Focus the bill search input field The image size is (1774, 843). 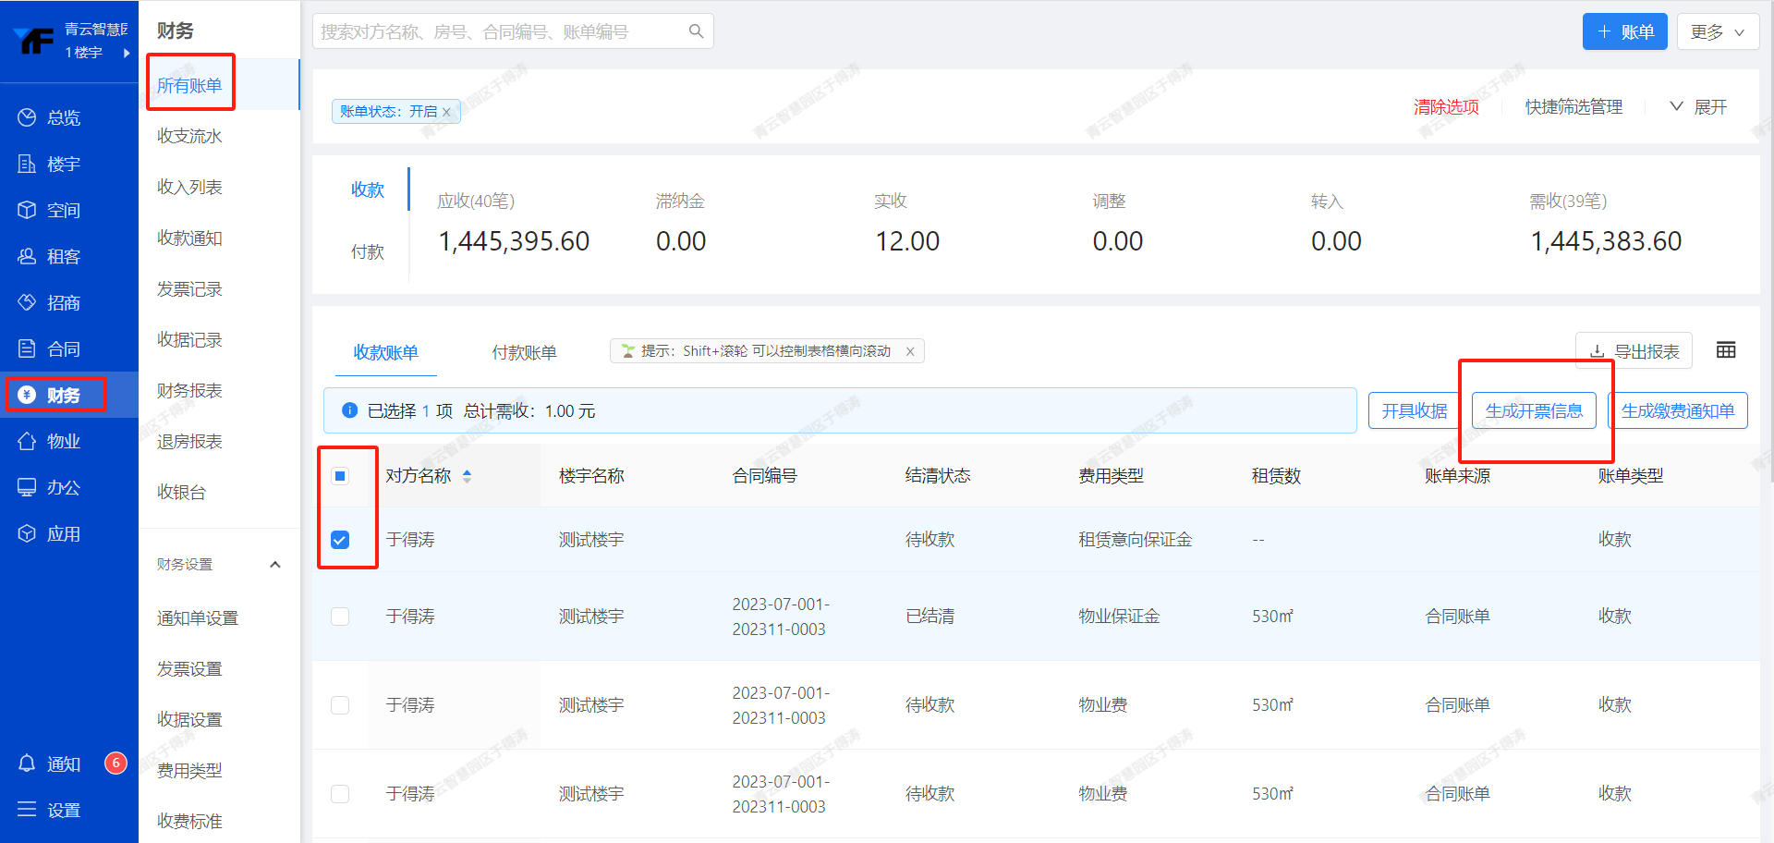[x=499, y=31]
